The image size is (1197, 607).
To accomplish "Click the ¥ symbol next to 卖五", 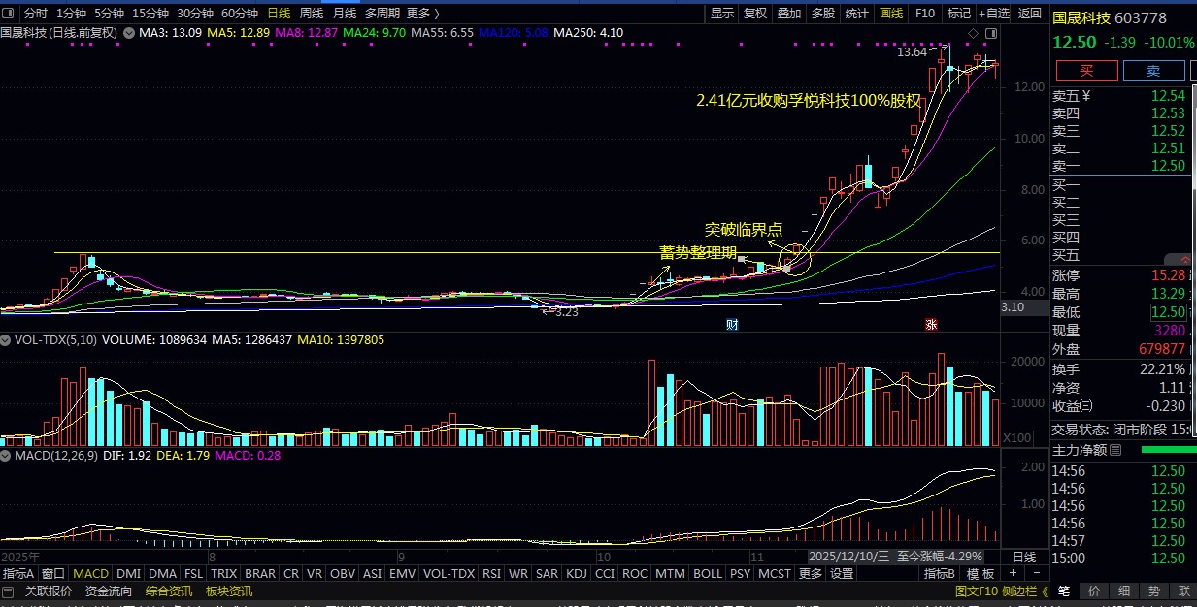I will point(1087,96).
